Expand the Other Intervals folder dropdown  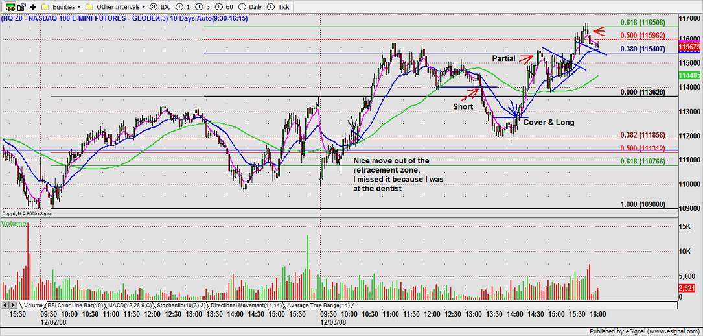click(116, 6)
